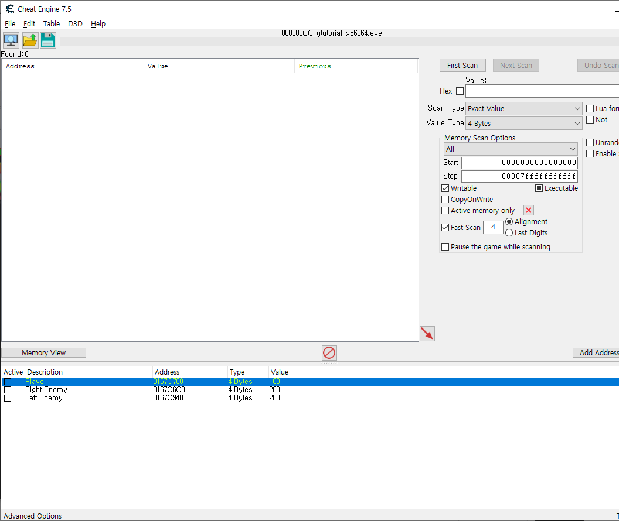Screen dimensions: 619x521
Task: Click address 0167C760
Action: click(x=168, y=382)
